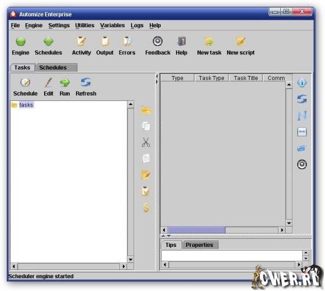This screenshot has width=325, height=291.
Task: Click the New task toolbar icon
Action: click(x=209, y=42)
